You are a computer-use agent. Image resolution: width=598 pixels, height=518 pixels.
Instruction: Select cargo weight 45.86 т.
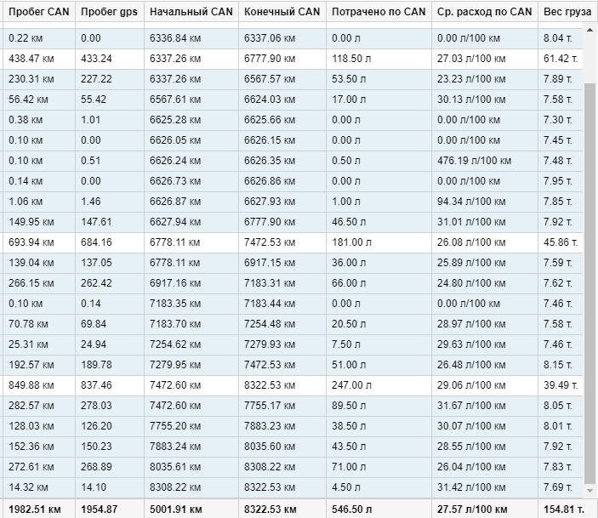[x=561, y=242]
